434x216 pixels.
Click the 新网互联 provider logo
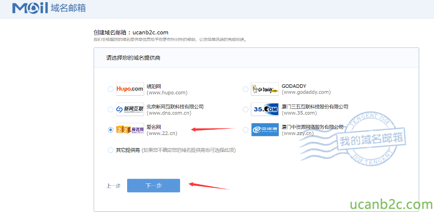(x=130, y=110)
